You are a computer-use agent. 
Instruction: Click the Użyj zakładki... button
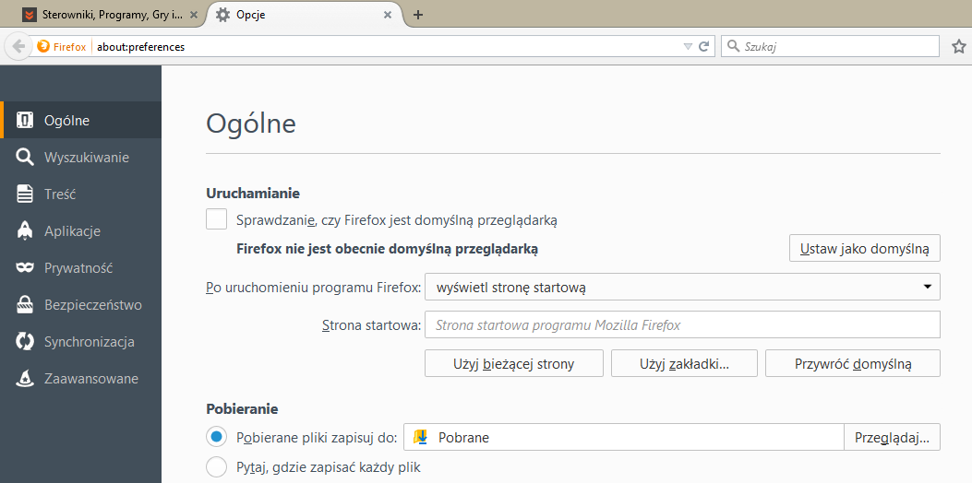coord(684,363)
